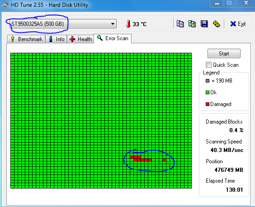Screen dimensions: 255x207
Task: Click the copy screenshot to clipboard icon
Action: [192, 24]
